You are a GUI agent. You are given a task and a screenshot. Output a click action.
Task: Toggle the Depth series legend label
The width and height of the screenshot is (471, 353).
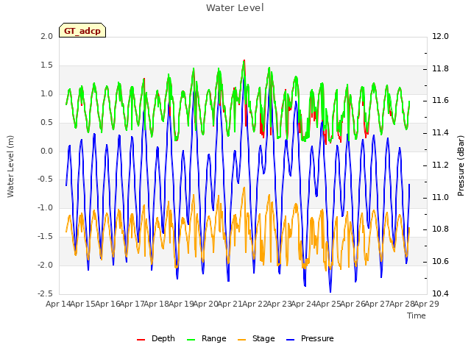tap(163, 338)
